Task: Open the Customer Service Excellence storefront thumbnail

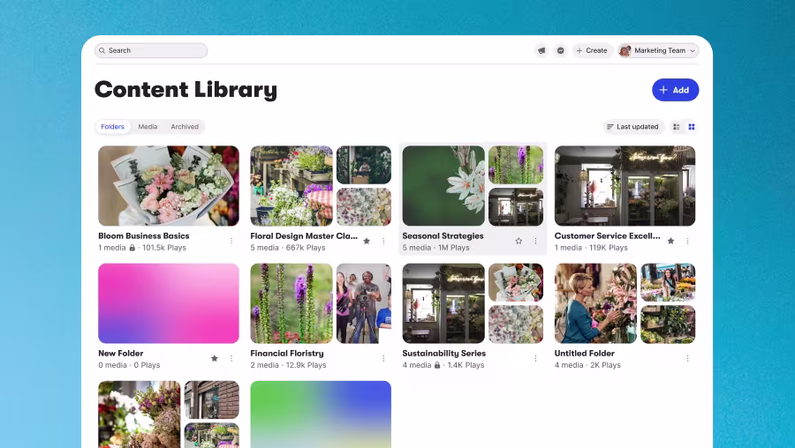Action: coord(625,186)
